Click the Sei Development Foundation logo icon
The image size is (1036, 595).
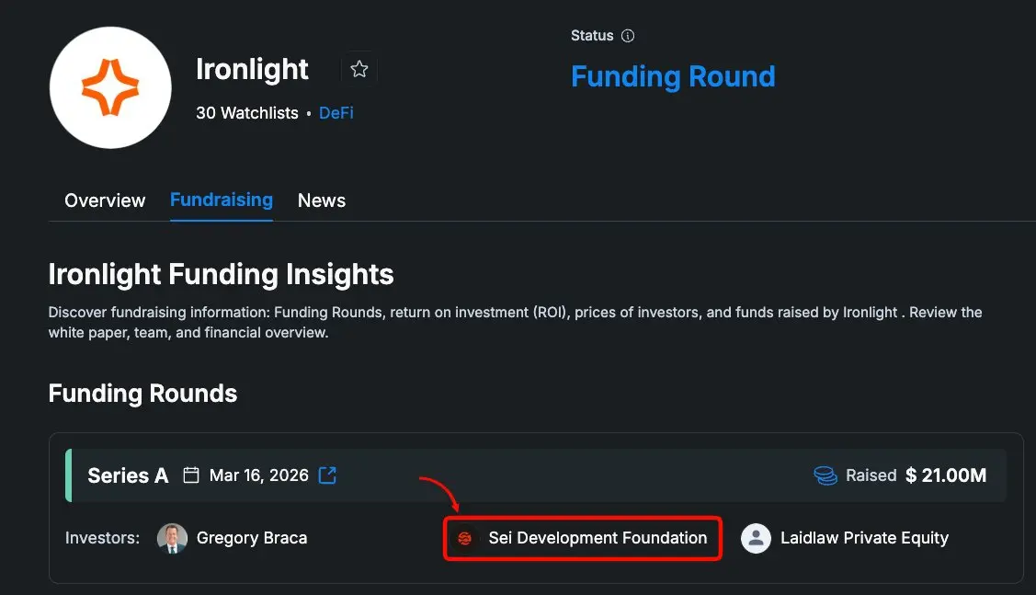[465, 539]
